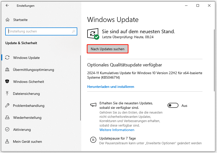
Task: Click the Mein Gerät suchen icon
Action: pos(7,141)
